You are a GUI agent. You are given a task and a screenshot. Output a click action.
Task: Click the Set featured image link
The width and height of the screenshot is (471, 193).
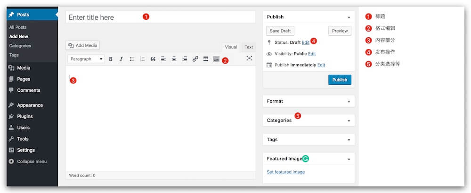pos(285,172)
